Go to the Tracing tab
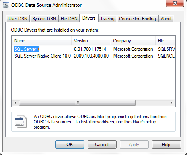This screenshot has height=155, width=187. coord(107,19)
